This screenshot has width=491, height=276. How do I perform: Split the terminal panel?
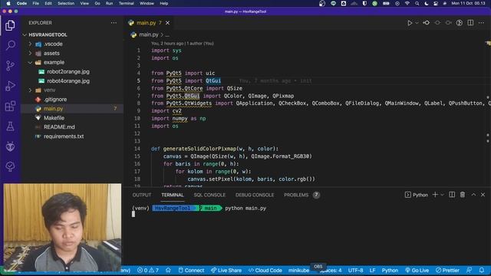(452, 195)
